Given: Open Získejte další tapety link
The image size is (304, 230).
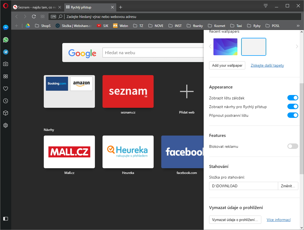Looking at the screenshot, I should click(267, 65).
